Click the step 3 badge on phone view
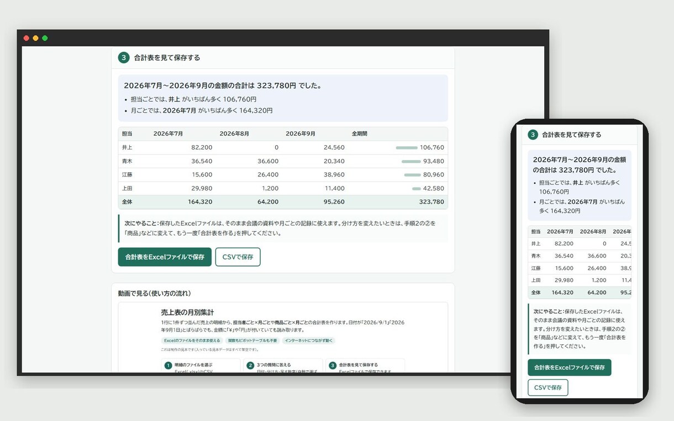Screen dimensions: 674x421 tap(533, 135)
